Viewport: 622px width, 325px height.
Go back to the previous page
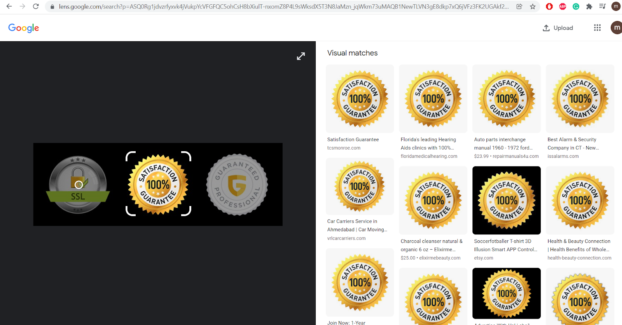9,7
